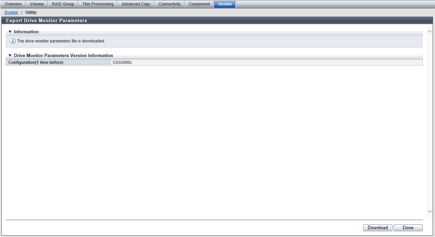Click the information icon beside the download message
435x237 pixels.
[x=13, y=41]
